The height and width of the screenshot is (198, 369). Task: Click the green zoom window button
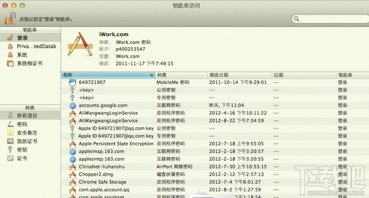click(22, 5)
